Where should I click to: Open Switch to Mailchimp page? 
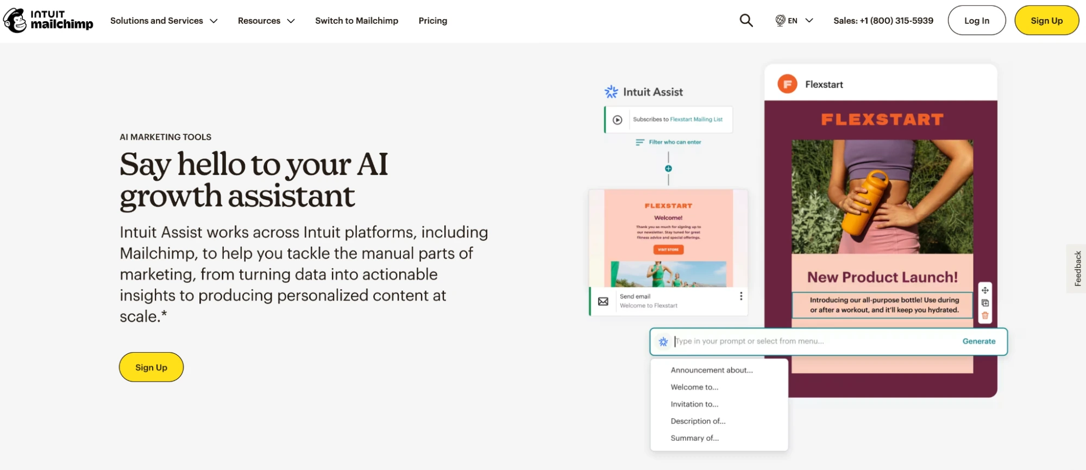tap(356, 21)
